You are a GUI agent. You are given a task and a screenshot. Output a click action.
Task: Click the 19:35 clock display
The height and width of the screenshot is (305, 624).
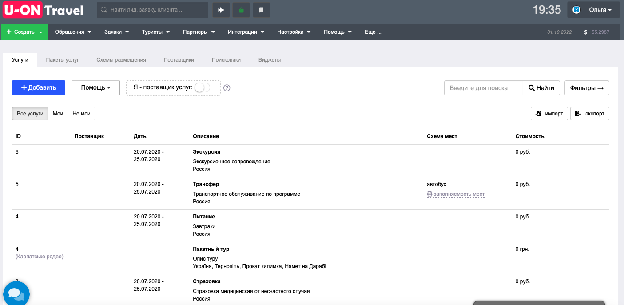(547, 10)
